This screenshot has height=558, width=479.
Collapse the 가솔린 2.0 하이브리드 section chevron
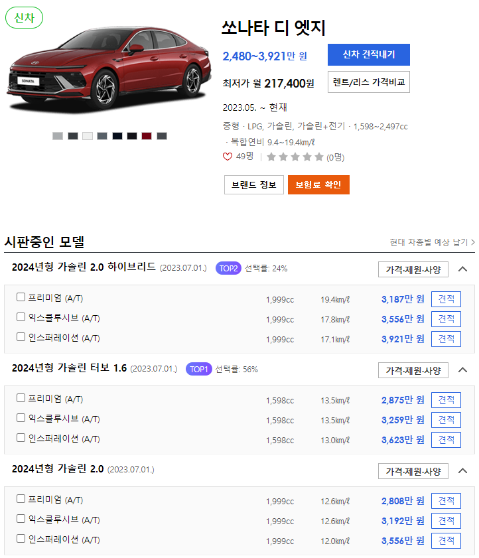(462, 269)
